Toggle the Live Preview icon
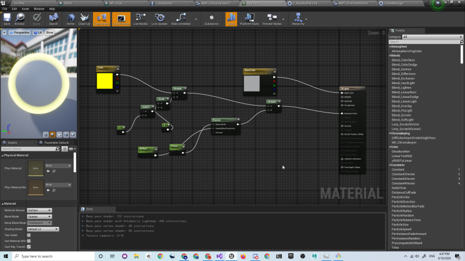Screen dimensions: 465x261 click(x=121, y=19)
